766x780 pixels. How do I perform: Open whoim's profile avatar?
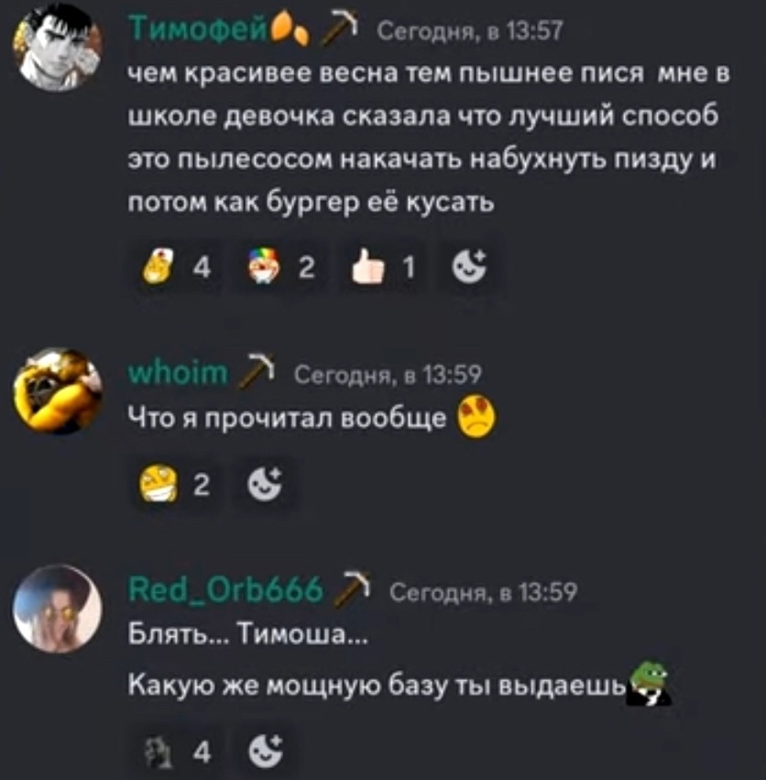click(x=58, y=391)
